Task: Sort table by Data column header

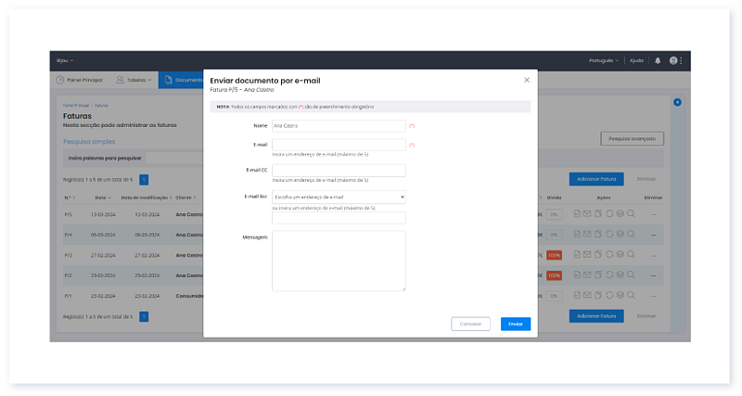Action: (103, 198)
